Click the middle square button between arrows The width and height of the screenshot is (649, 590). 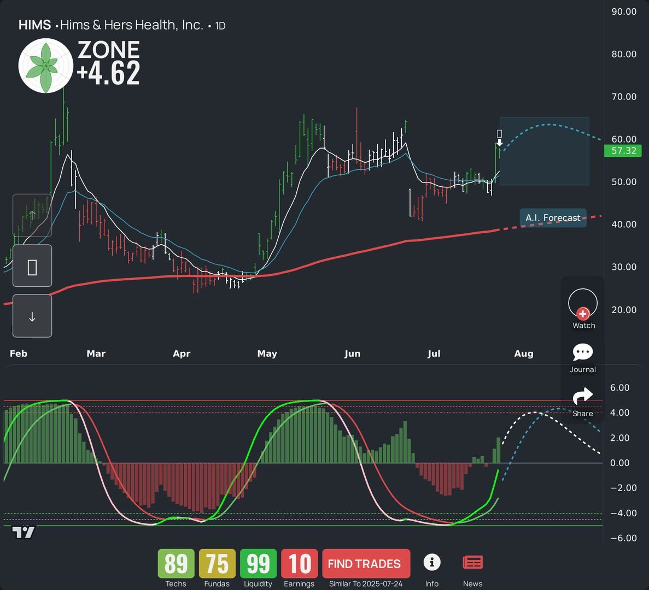(x=32, y=266)
